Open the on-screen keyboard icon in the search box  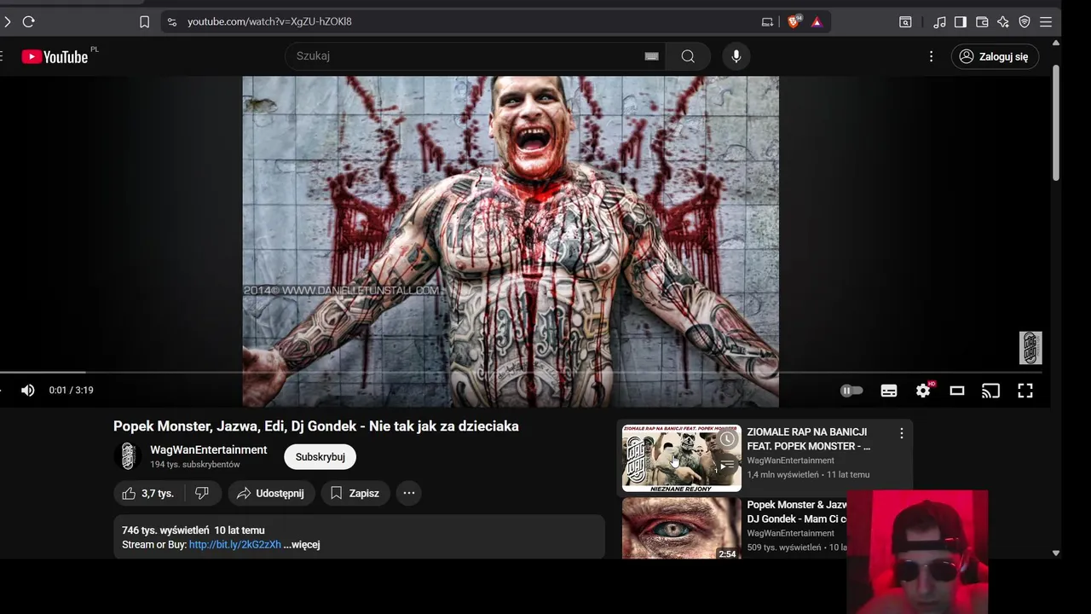point(651,56)
